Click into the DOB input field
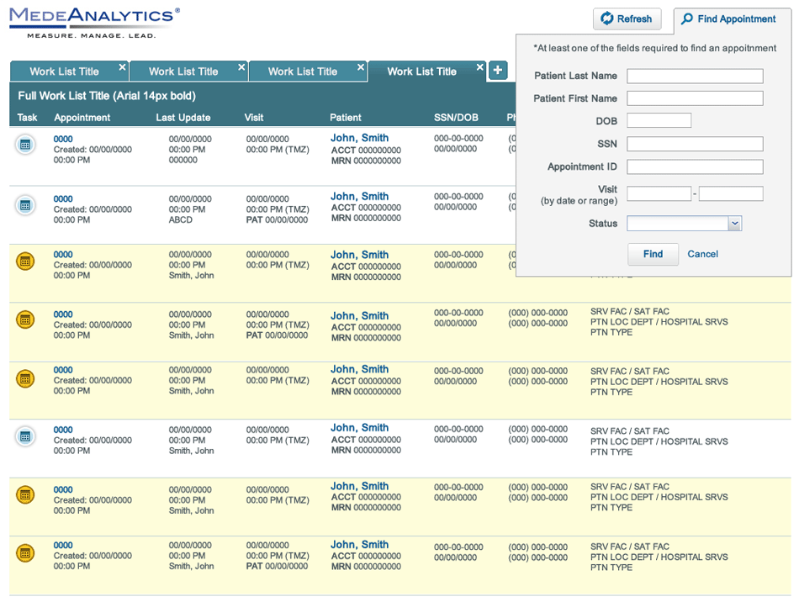The height and width of the screenshot is (602, 799). click(659, 121)
